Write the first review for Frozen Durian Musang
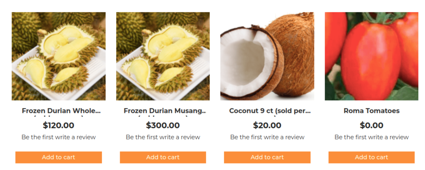The width and height of the screenshot is (425, 170). 163,137
